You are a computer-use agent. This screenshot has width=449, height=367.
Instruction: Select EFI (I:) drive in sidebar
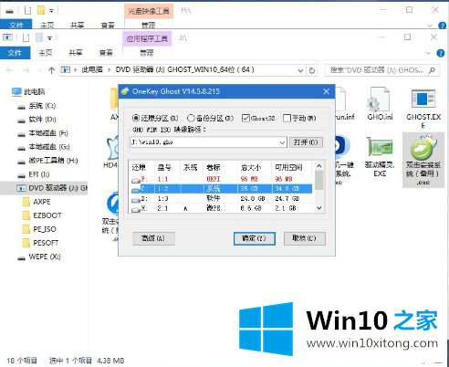tap(34, 174)
